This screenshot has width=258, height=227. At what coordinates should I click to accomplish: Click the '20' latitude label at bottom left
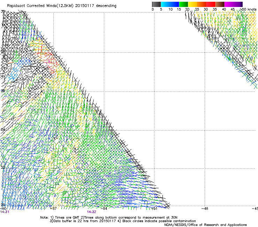tap(3, 205)
